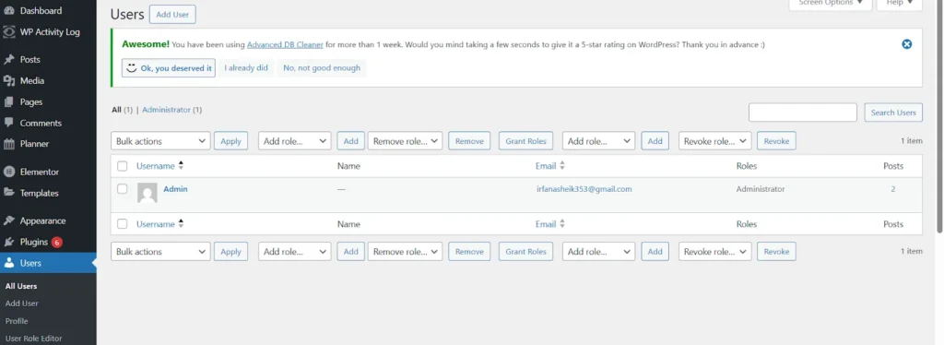Click the WP Activity Log eye icon

8,32
